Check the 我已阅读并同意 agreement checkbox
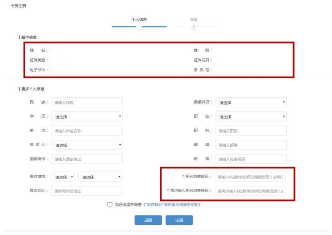The image size is (332, 235). (110, 205)
